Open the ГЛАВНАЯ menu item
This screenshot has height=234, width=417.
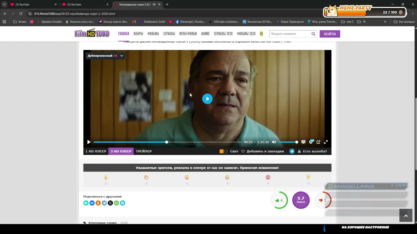123,34
